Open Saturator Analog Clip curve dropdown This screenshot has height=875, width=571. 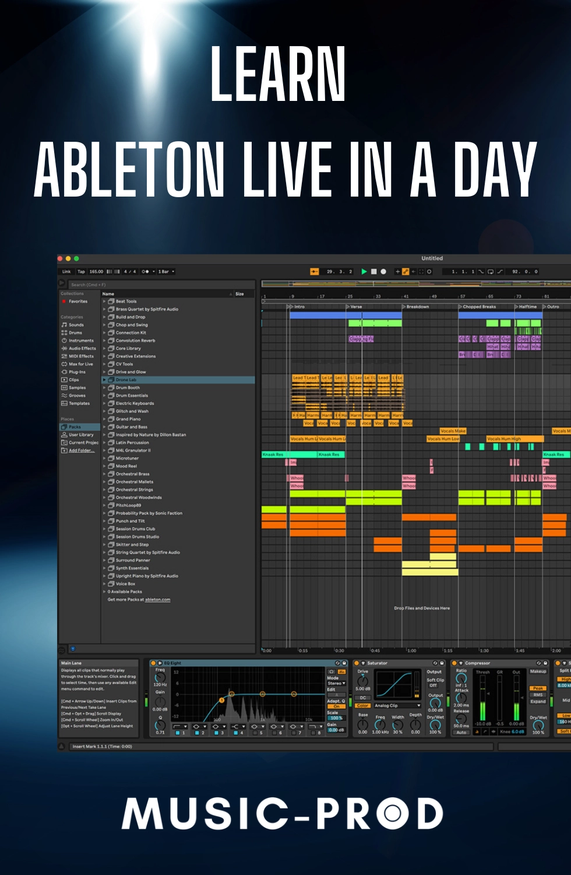tap(397, 705)
